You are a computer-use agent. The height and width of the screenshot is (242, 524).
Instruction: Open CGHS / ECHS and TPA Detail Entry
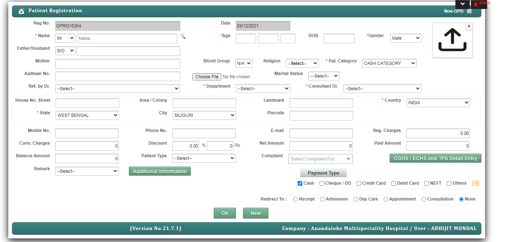click(435, 158)
